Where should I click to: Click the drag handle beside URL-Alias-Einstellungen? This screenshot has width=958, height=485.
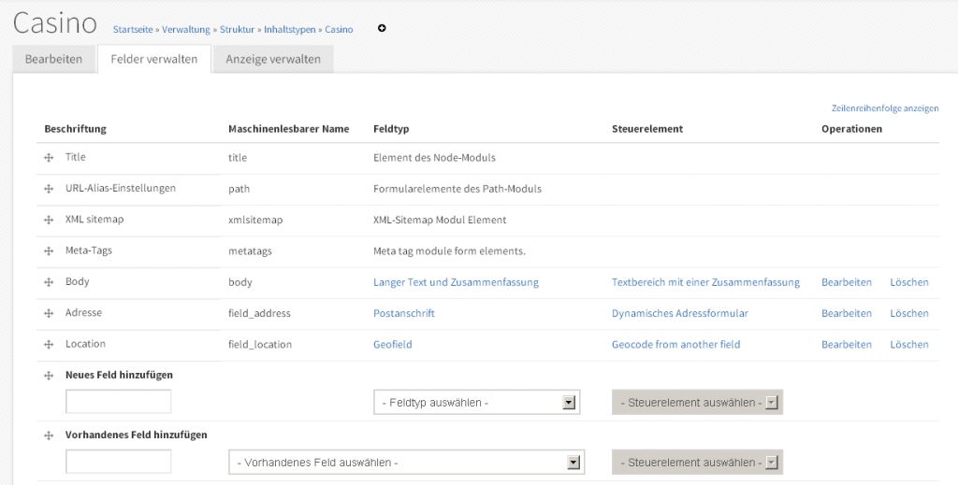tap(49, 189)
